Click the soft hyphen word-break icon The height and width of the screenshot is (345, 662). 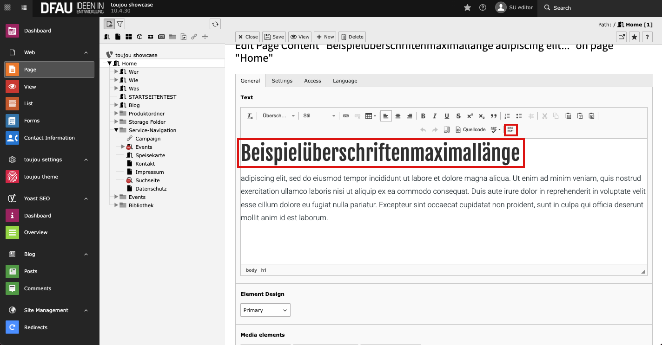[x=510, y=130]
